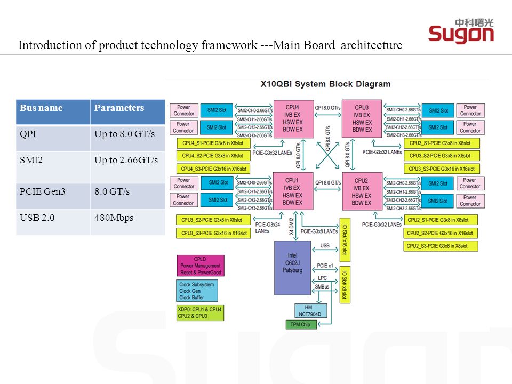Click the CPU3 IVB EX block
Screen dimensions: 512x384
click(362, 118)
